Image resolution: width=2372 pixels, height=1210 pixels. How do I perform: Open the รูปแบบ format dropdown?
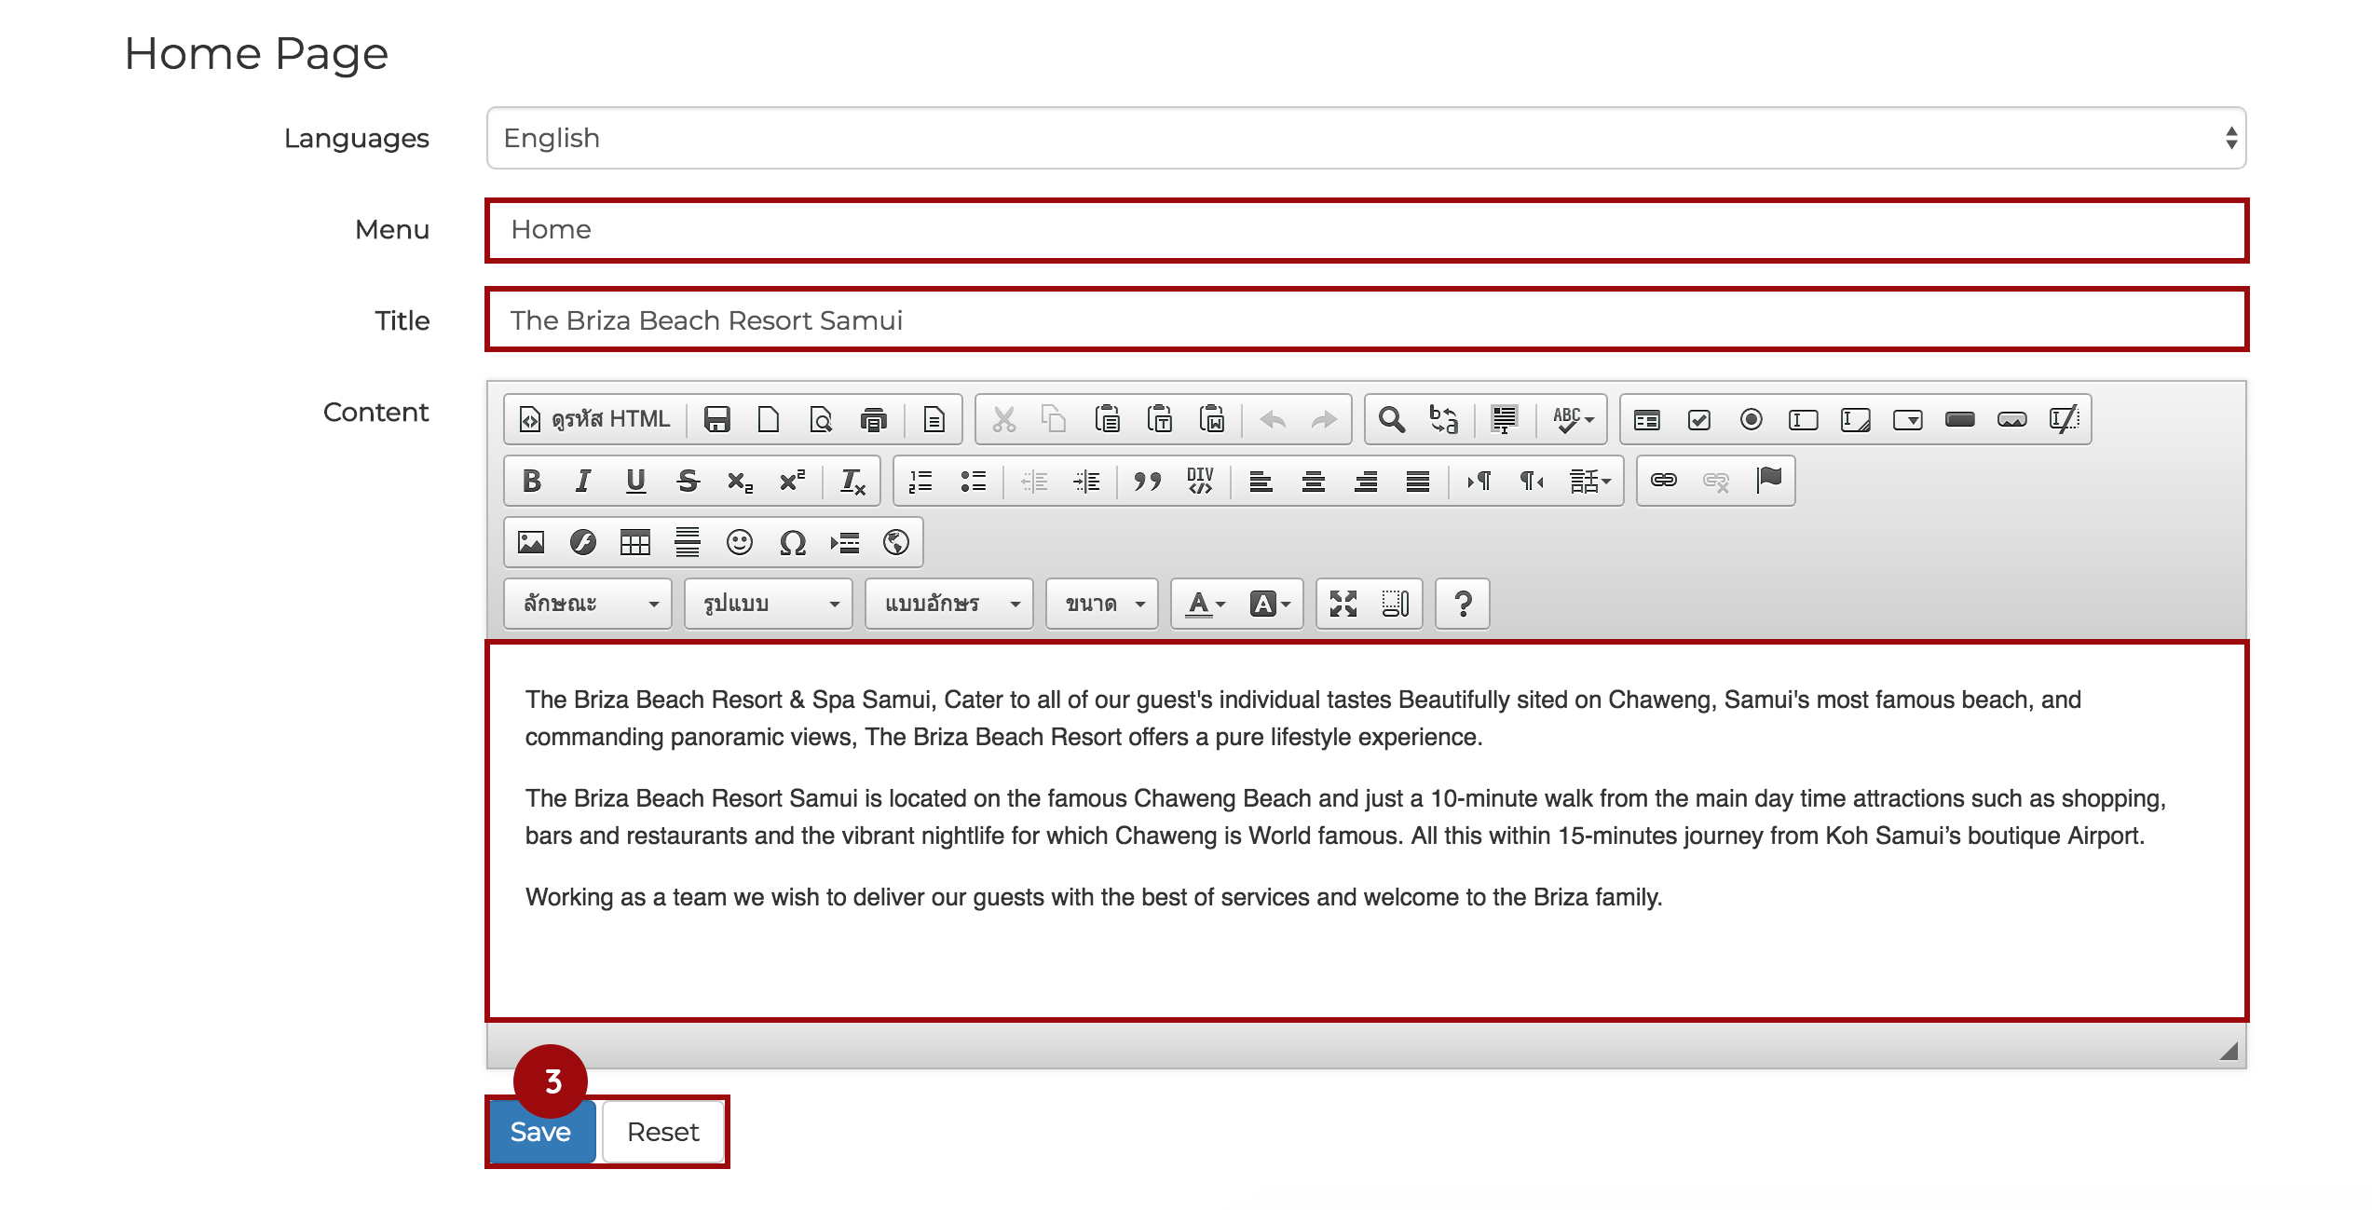point(769,604)
